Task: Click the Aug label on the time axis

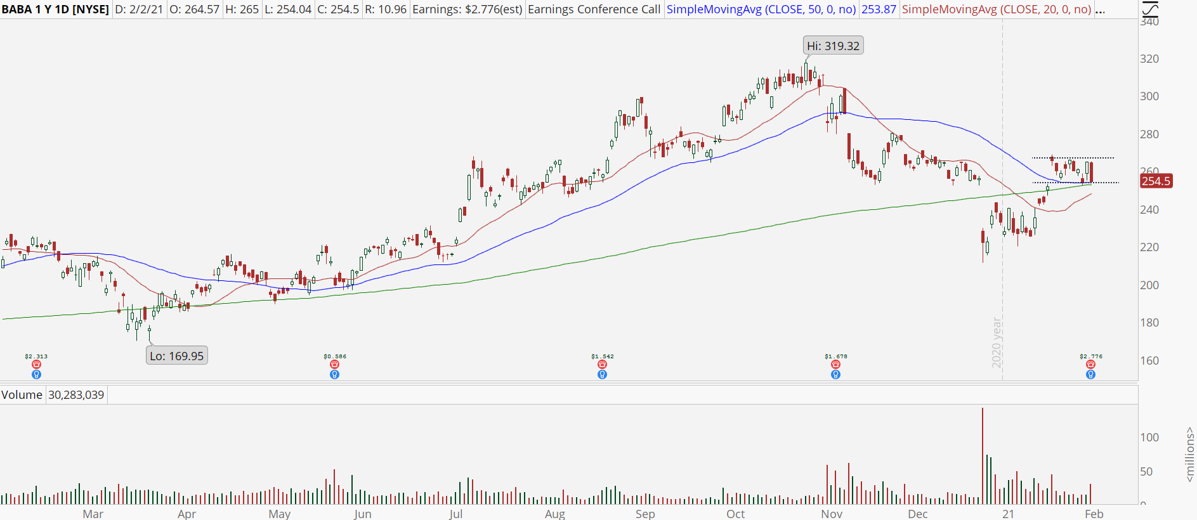Action: point(555,514)
